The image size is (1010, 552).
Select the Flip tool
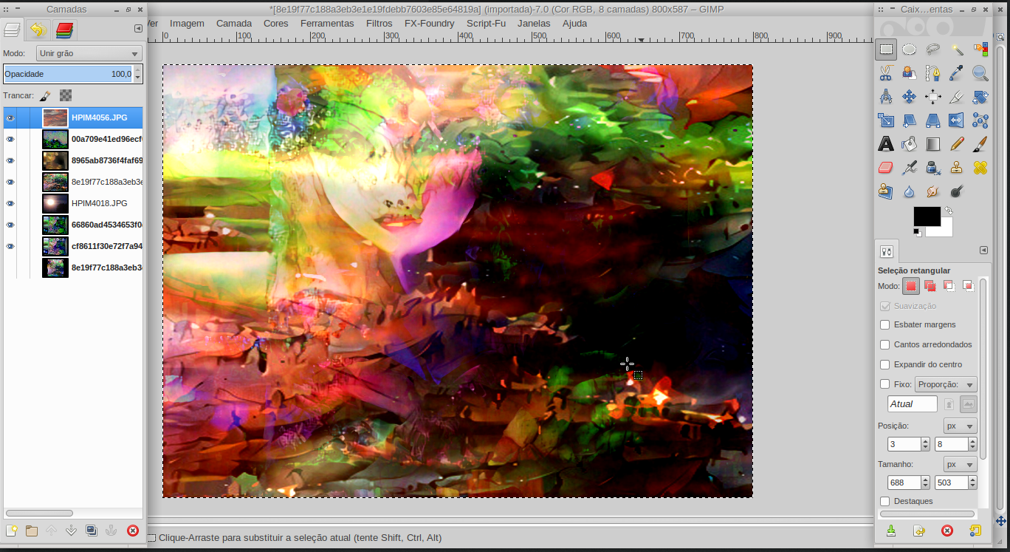[x=957, y=120]
